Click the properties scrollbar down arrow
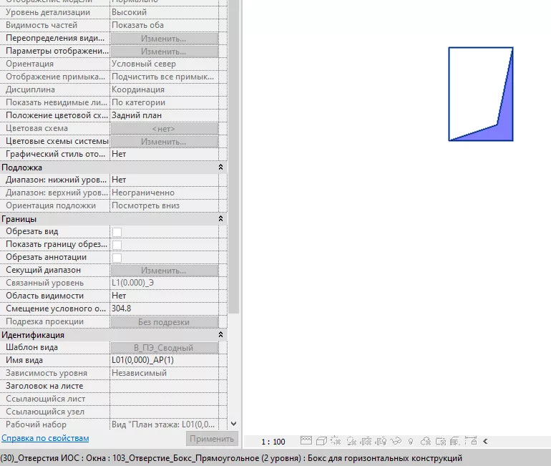This screenshot has height=466, width=551. pos(233,424)
